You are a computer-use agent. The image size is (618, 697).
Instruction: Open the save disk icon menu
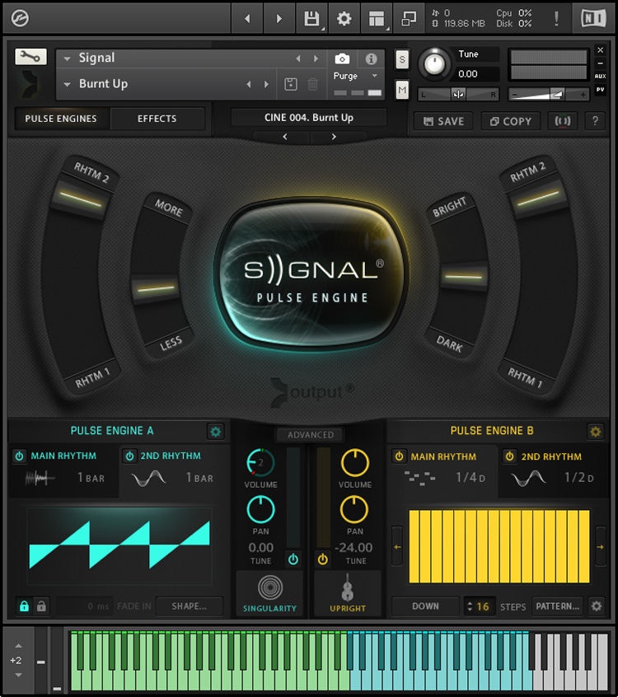point(311,19)
